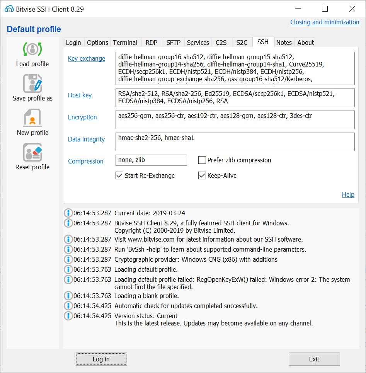Open the C2S tab
This screenshot has height=373, width=366.
pos(221,43)
